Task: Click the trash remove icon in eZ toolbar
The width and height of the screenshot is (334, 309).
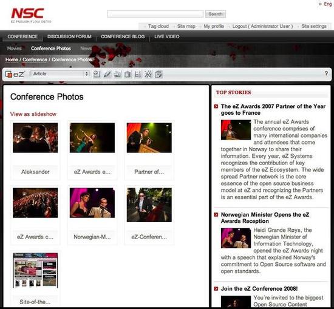Action: 128,74
